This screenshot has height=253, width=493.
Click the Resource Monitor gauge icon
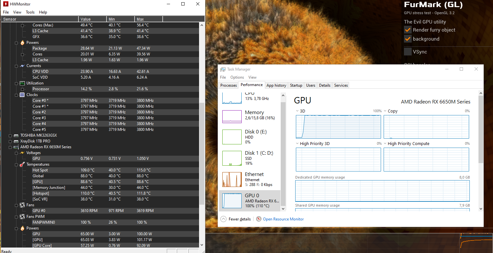click(259, 219)
